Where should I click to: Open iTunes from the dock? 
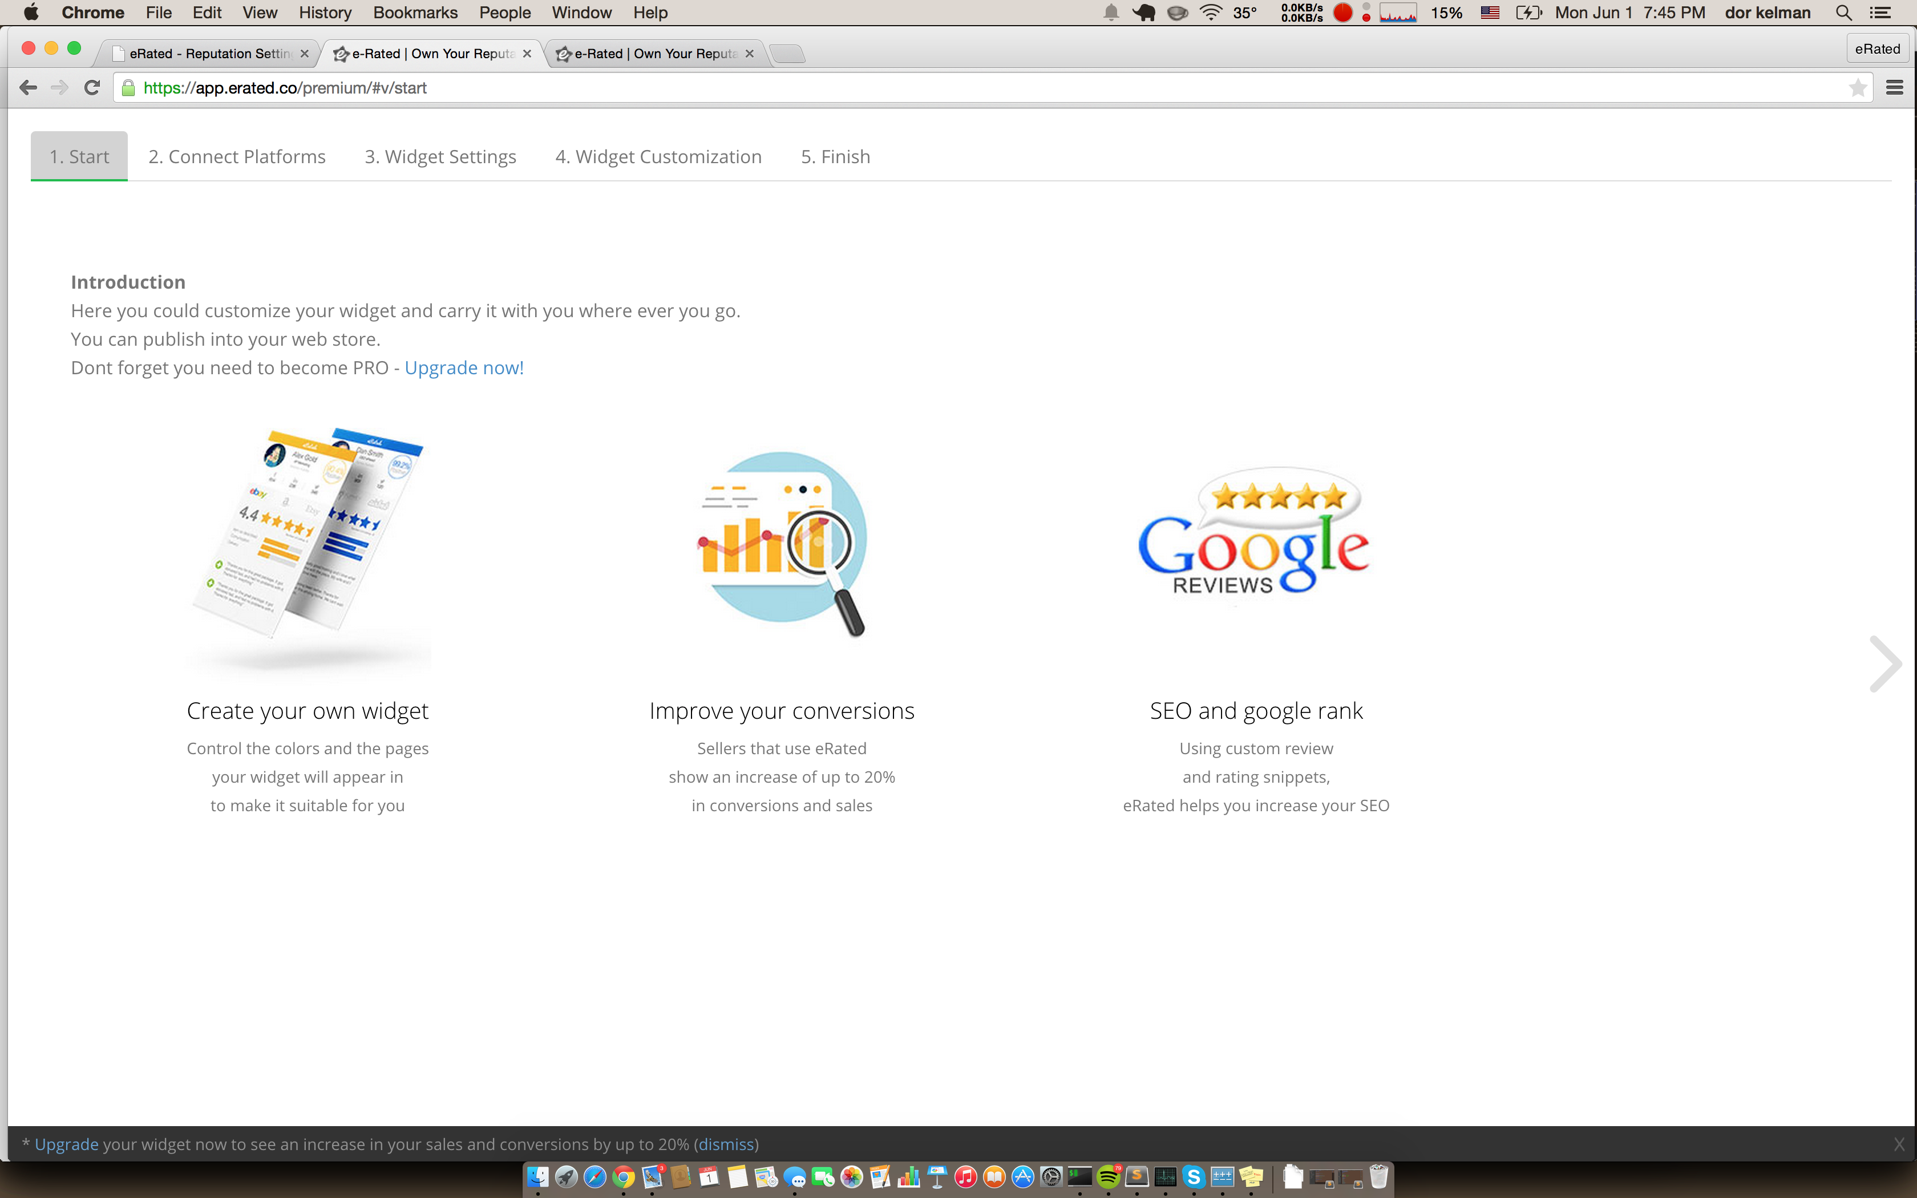point(965,1177)
